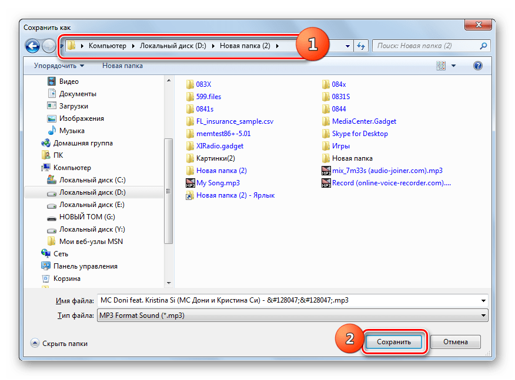The image size is (515, 380).
Task: Click Новая папка in the toolbar
Action: pyautogui.click(x=122, y=66)
